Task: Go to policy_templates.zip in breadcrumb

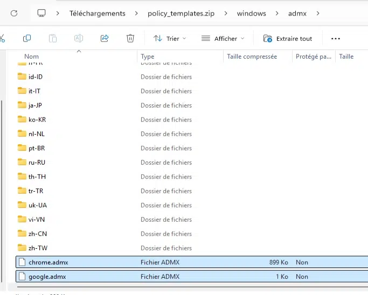Action: [181, 13]
